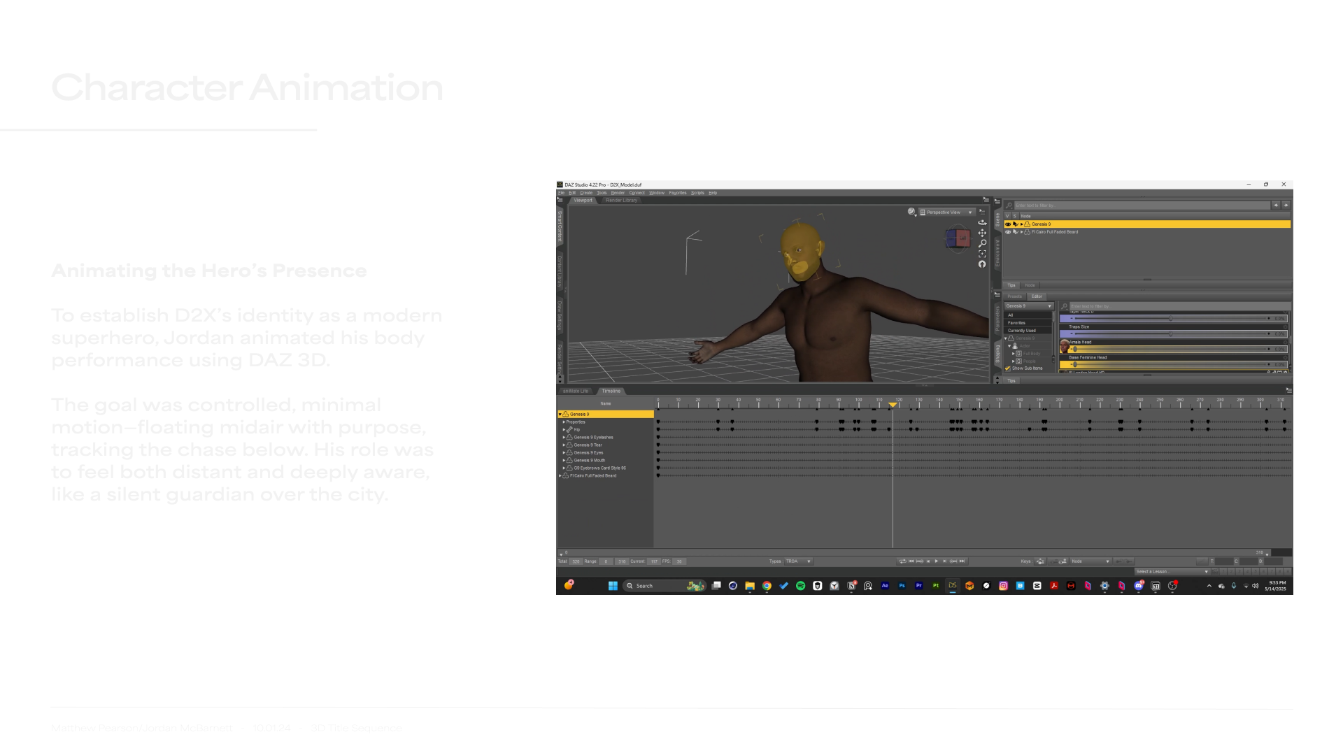
Task: Hide Genesis 9 using its eye icon
Action: pos(1008,224)
